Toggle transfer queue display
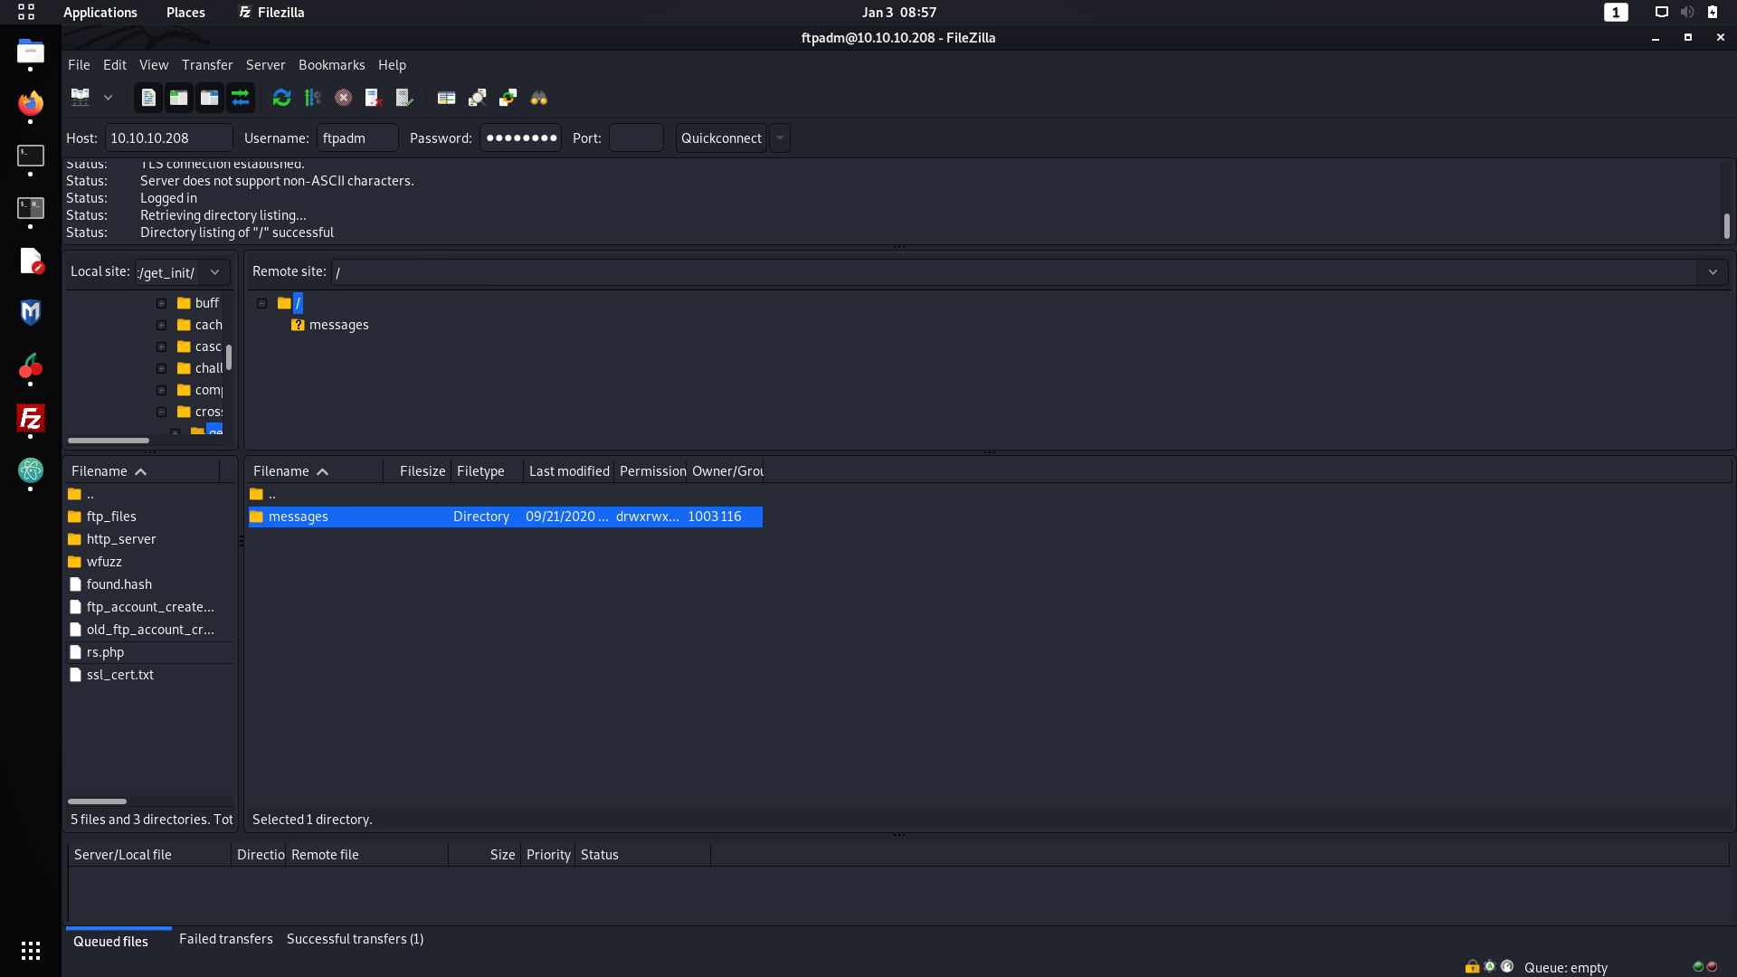The width and height of the screenshot is (1737, 977). point(241,98)
